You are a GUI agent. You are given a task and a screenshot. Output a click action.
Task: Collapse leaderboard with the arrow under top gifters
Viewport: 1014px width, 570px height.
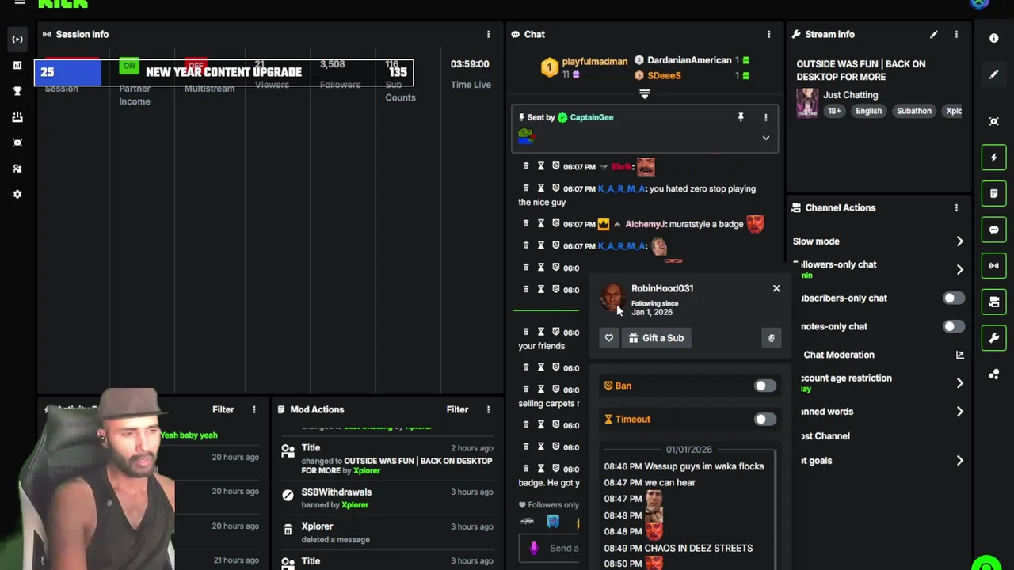coord(644,94)
